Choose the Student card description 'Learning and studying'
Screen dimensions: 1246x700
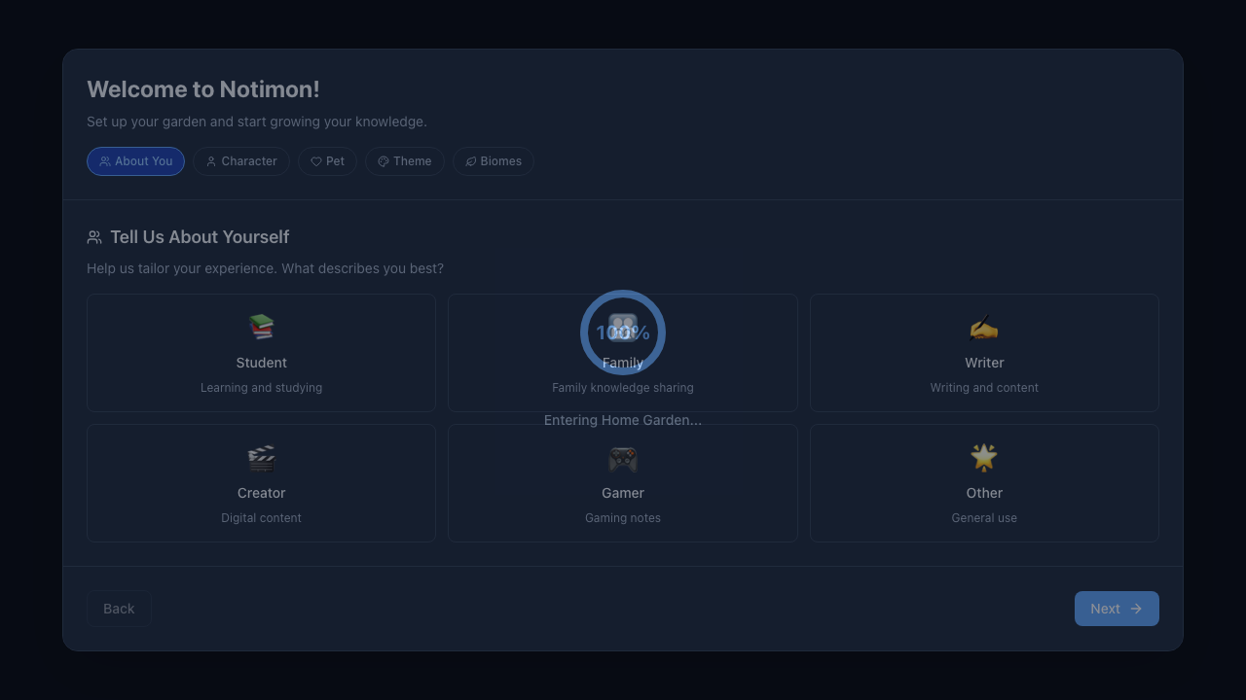[x=261, y=388]
